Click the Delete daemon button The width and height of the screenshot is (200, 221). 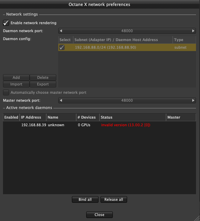click(x=43, y=78)
